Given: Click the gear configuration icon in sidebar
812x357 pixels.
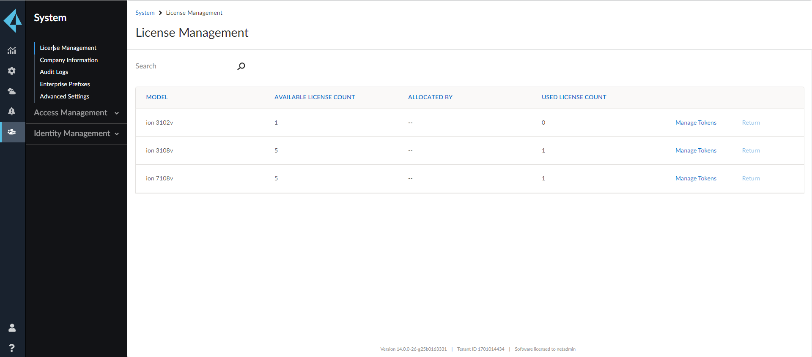Looking at the screenshot, I should click(12, 71).
